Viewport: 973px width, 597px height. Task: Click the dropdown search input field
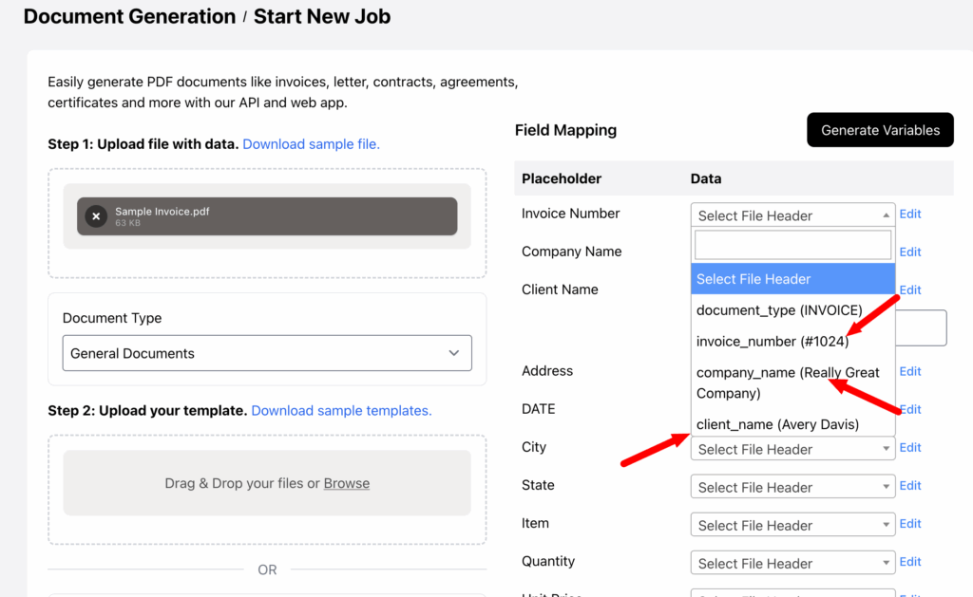point(792,245)
